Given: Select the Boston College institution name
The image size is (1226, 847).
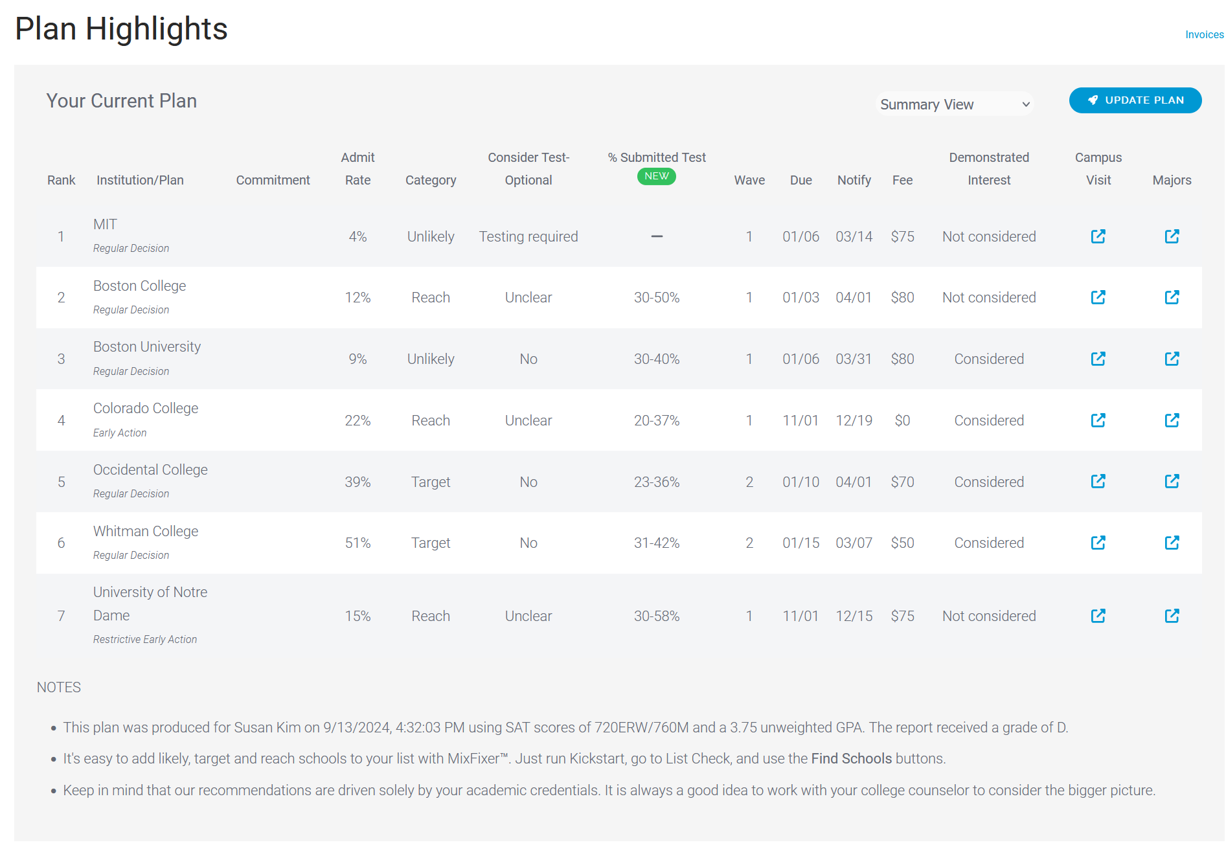Looking at the screenshot, I should tap(139, 286).
